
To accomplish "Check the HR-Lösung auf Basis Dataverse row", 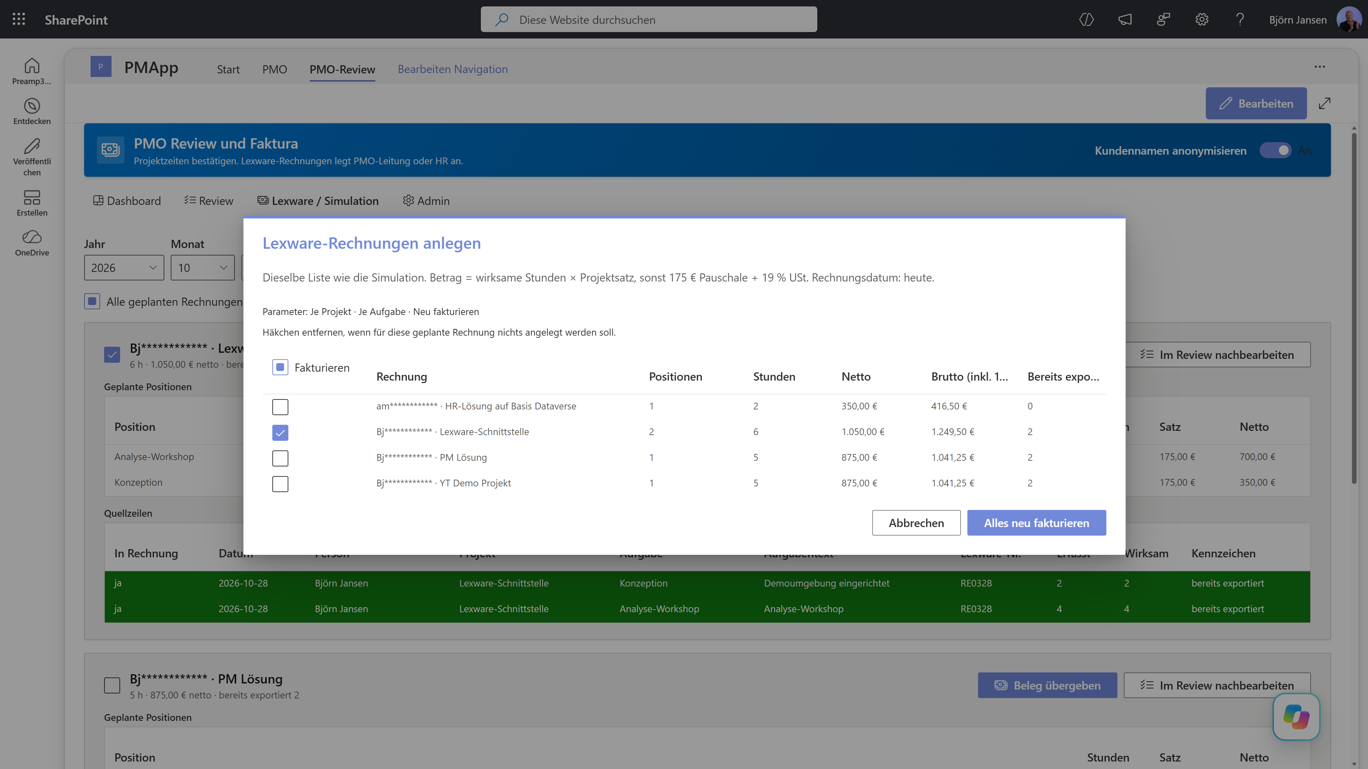I will click(280, 407).
